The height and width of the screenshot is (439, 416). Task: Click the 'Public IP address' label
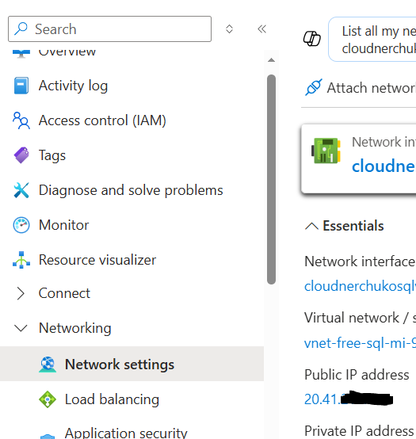click(357, 375)
